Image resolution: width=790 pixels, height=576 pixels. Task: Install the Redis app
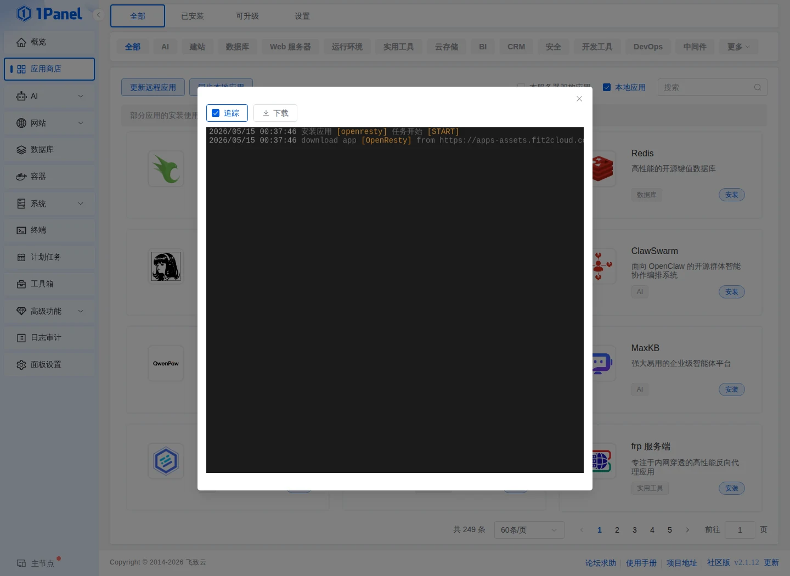coord(732,195)
